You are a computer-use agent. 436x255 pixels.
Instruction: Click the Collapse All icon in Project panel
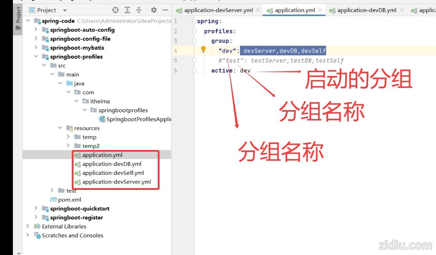point(139,10)
